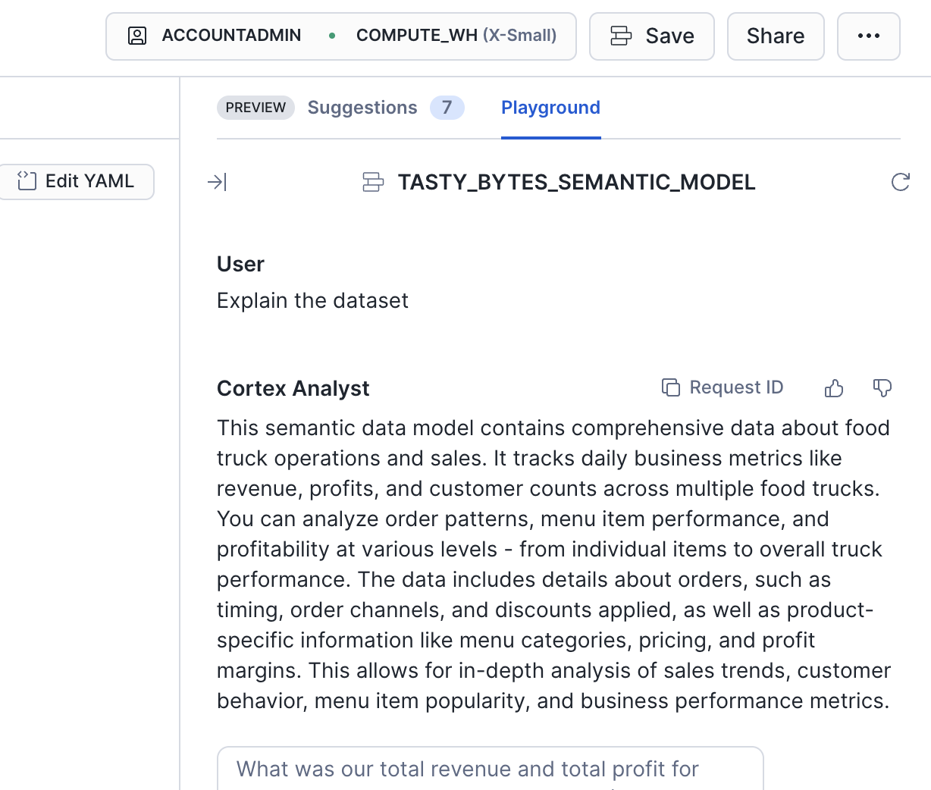Share the semantic model

point(775,36)
